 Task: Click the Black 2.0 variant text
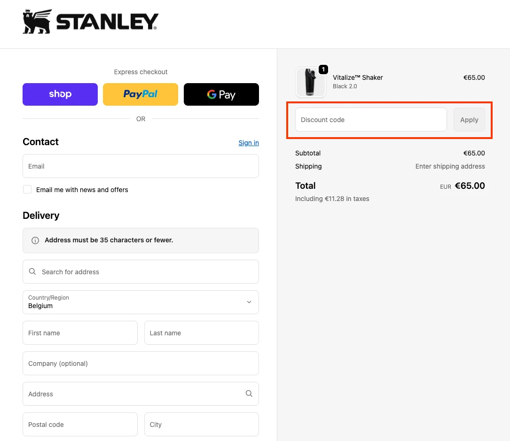pyautogui.click(x=345, y=86)
